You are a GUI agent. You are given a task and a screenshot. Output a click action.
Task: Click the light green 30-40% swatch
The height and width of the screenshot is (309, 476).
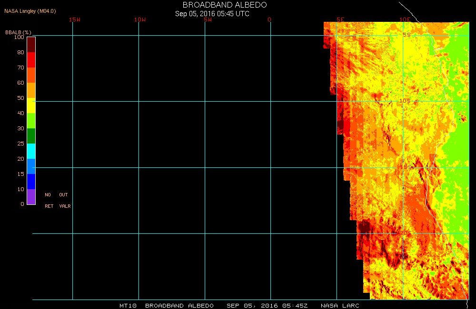[31, 121]
